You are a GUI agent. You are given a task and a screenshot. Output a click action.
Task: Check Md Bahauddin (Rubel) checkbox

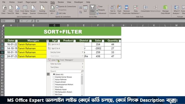coord(54,92)
